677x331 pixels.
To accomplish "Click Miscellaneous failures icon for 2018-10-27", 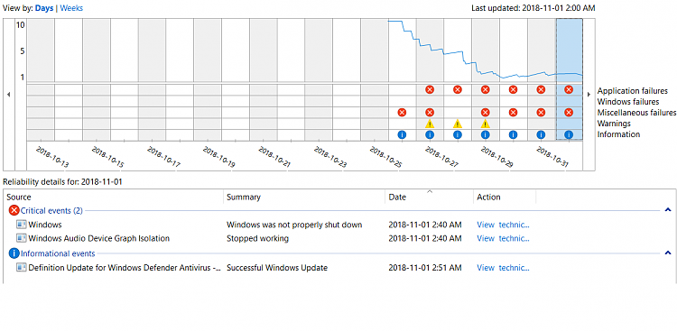I will point(429,113).
